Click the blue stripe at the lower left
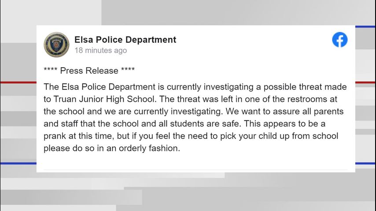The image size is (376, 211). tap(18, 164)
